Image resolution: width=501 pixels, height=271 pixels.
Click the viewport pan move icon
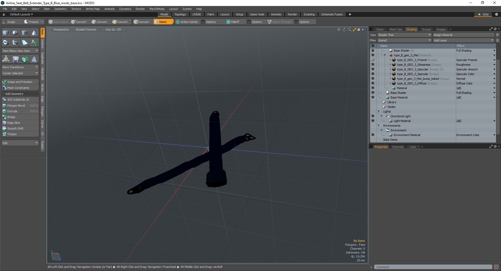[x=339, y=30]
